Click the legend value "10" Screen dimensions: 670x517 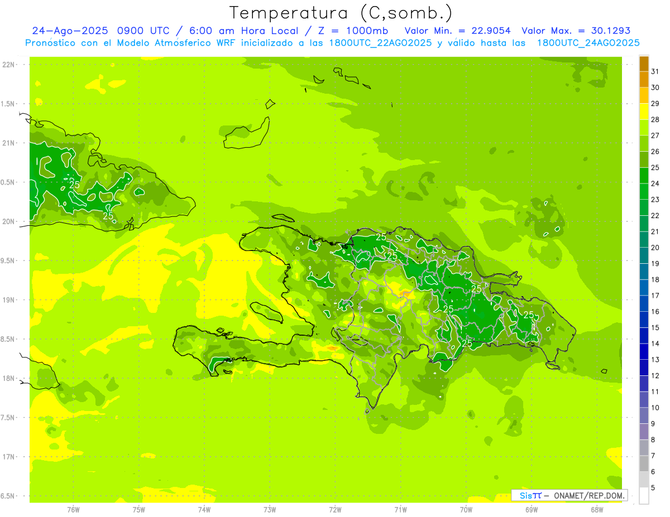[x=655, y=408]
